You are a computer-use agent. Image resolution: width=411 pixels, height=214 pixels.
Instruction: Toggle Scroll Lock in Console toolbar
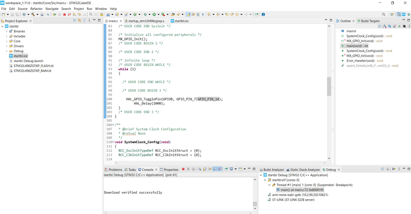pyautogui.click(x=205, y=169)
